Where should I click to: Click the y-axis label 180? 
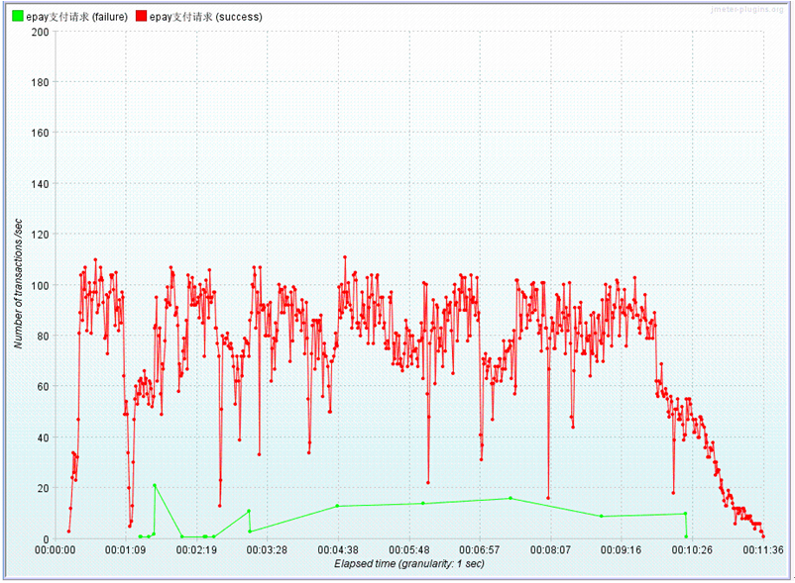pyautogui.click(x=40, y=82)
